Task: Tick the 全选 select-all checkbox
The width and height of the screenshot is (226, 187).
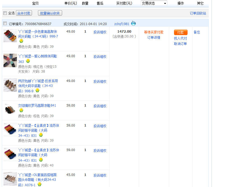Action: pos(5,13)
